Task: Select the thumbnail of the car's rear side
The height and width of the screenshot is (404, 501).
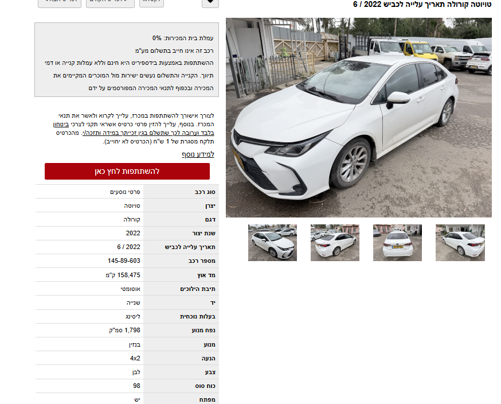Action: pyautogui.click(x=335, y=243)
